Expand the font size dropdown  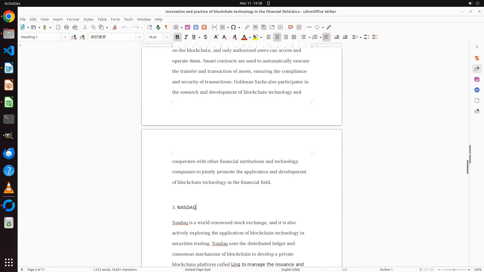click(167, 37)
